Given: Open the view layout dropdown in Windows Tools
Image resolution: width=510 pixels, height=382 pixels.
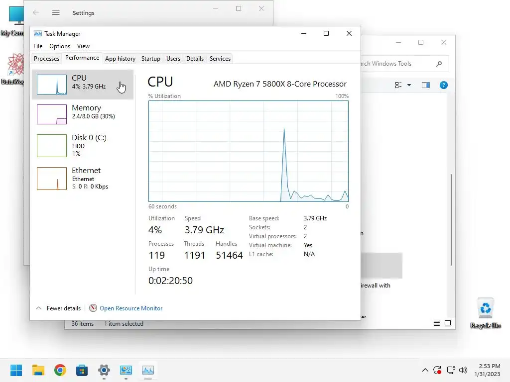Looking at the screenshot, I should (x=409, y=85).
